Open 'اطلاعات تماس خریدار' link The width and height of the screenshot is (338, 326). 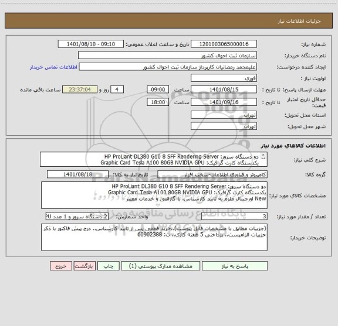(x=53, y=67)
